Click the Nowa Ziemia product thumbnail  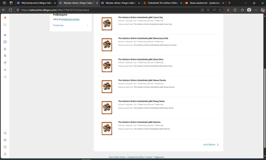coord(107,87)
